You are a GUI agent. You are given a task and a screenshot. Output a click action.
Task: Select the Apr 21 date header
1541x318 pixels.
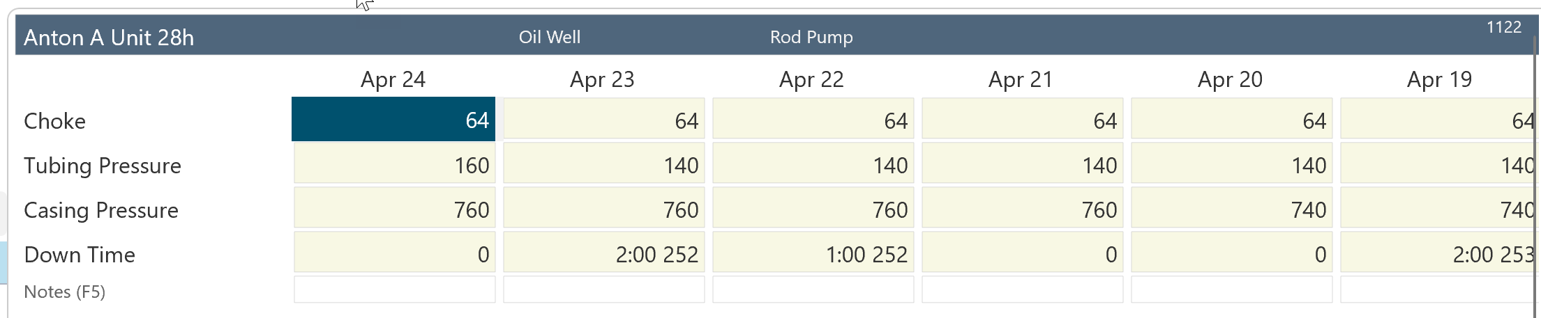click(x=1021, y=79)
